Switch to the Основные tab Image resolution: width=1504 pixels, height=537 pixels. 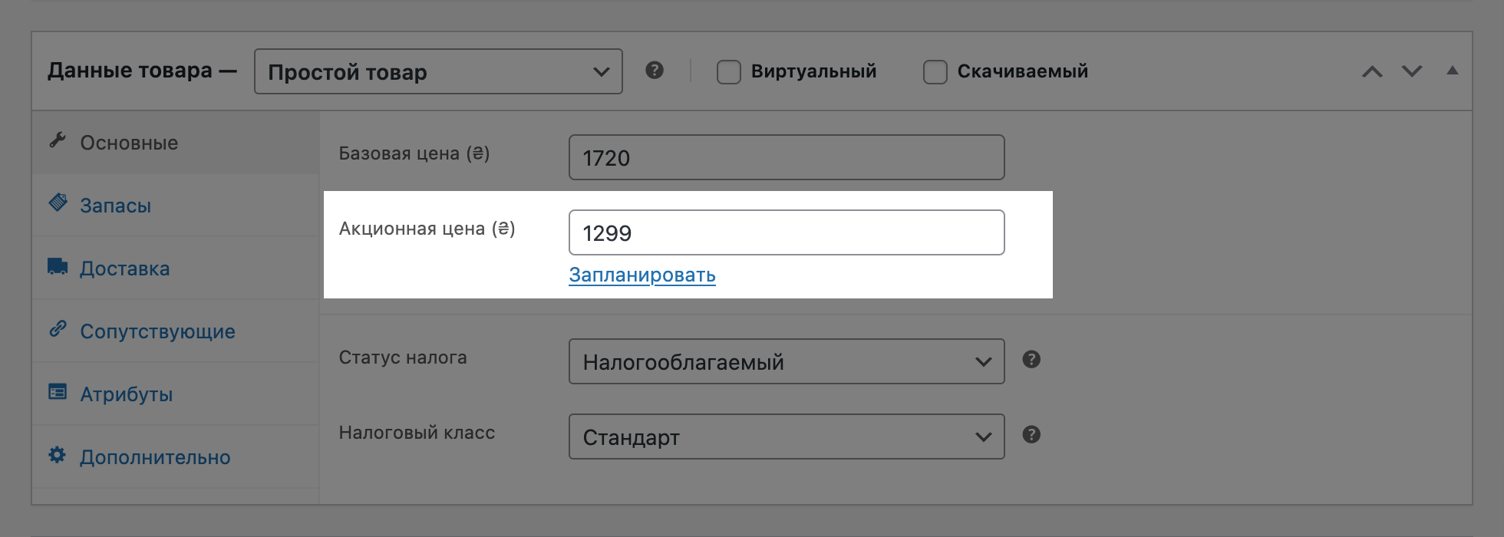(176, 143)
